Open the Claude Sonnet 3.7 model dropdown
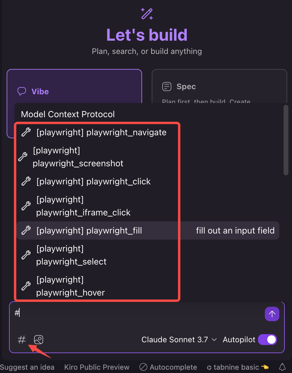292x373 pixels. [x=179, y=340]
